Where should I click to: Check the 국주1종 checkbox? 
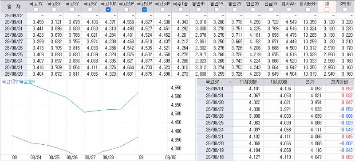click(x=181, y=9)
